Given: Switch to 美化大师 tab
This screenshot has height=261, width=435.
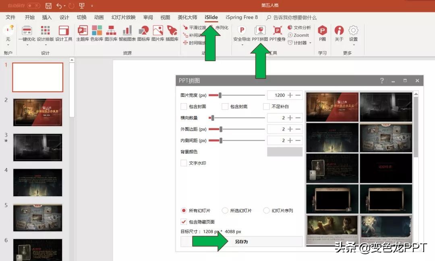Looking at the screenshot, I should pyautogui.click(x=187, y=17).
